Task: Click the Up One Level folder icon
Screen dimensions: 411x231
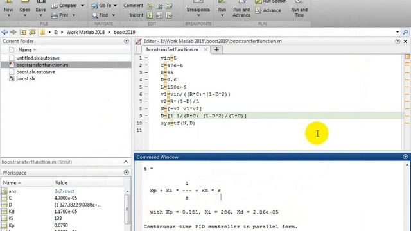Action: tap(23, 32)
